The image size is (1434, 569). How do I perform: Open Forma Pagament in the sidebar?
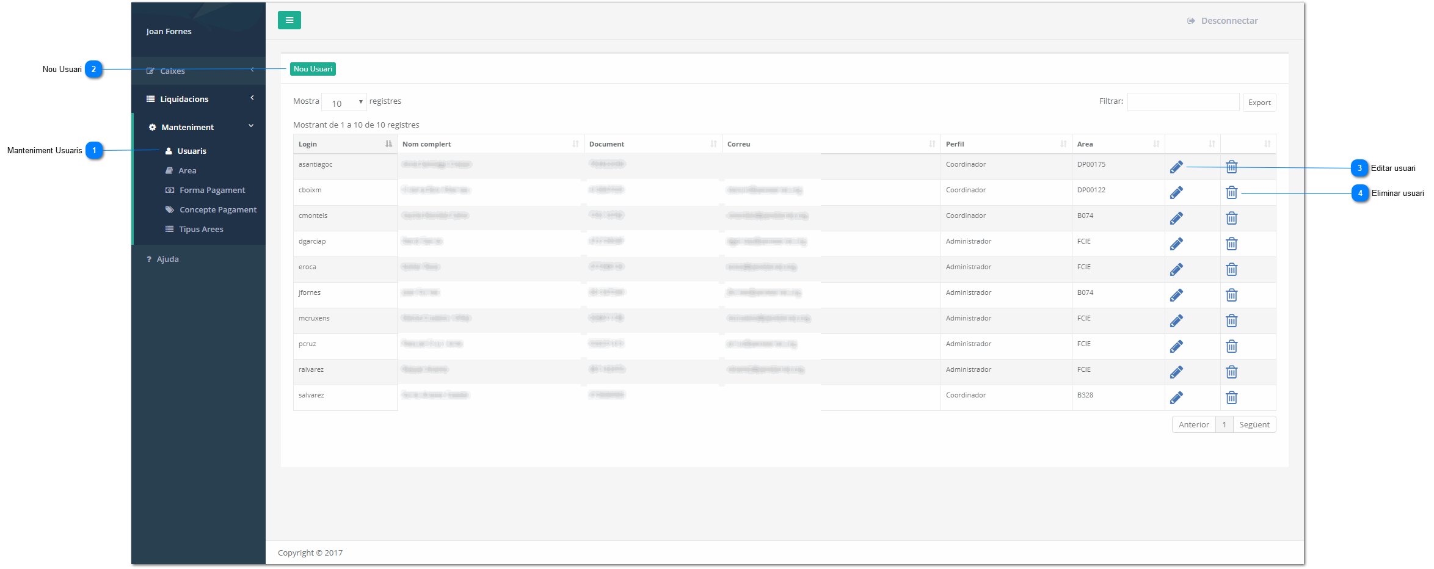212,190
